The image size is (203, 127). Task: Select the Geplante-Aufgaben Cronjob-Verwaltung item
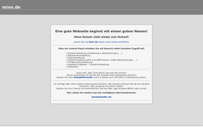click(88, 65)
